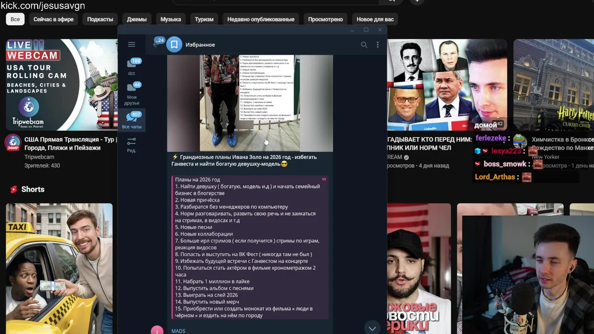Click the ferlezeke username in chat overlay
The height and width of the screenshot is (334, 594).
(x=491, y=138)
